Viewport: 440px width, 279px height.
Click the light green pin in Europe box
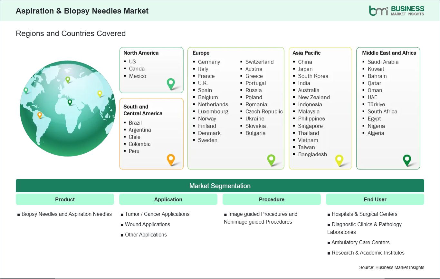click(x=271, y=159)
